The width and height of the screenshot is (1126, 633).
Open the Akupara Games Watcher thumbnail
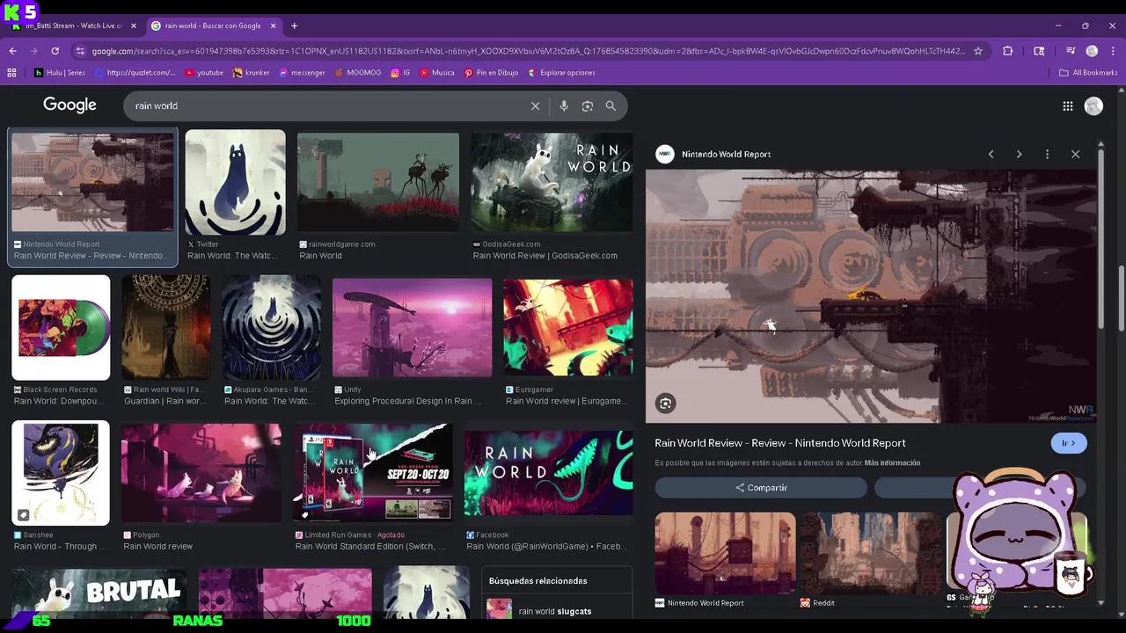[271, 327]
